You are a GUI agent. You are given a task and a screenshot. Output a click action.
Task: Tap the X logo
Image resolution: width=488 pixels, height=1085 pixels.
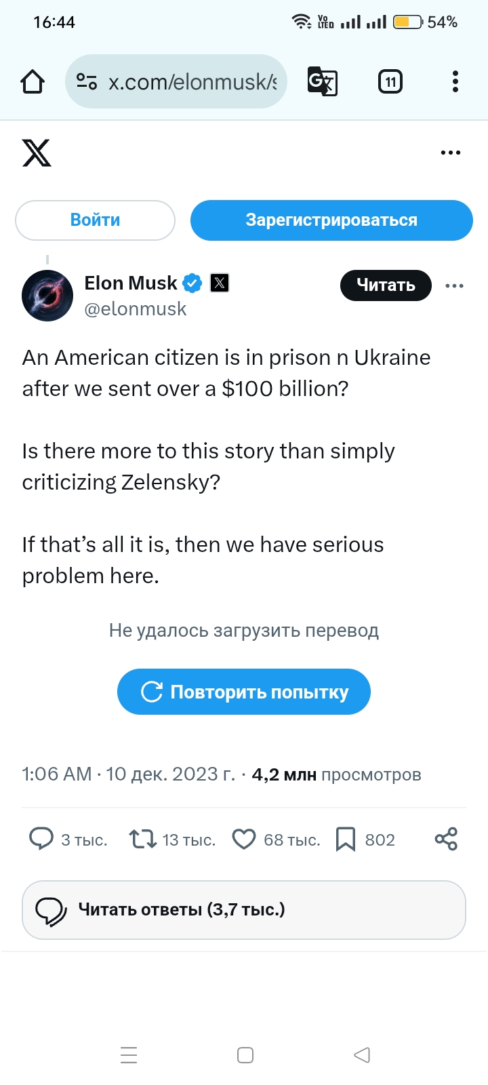point(37,153)
